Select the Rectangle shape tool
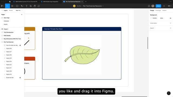The width and height of the screenshot is (173, 97). point(17,6)
